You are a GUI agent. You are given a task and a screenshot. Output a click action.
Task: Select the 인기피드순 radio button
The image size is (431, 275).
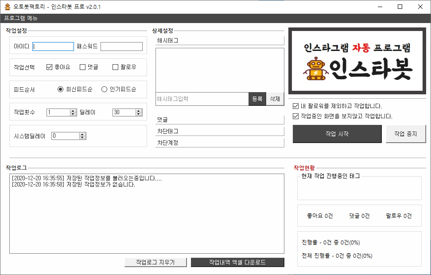[x=104, y=89]
